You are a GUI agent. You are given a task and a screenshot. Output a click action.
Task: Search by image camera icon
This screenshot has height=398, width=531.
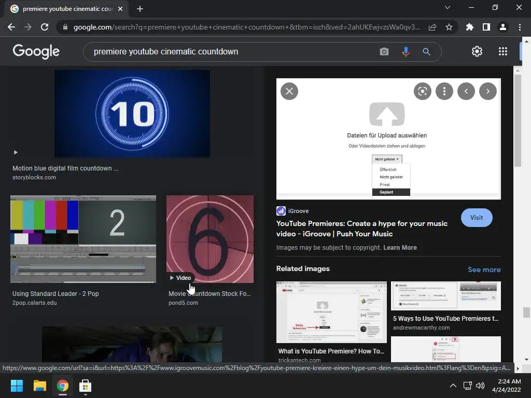click(x=384, y=51)
